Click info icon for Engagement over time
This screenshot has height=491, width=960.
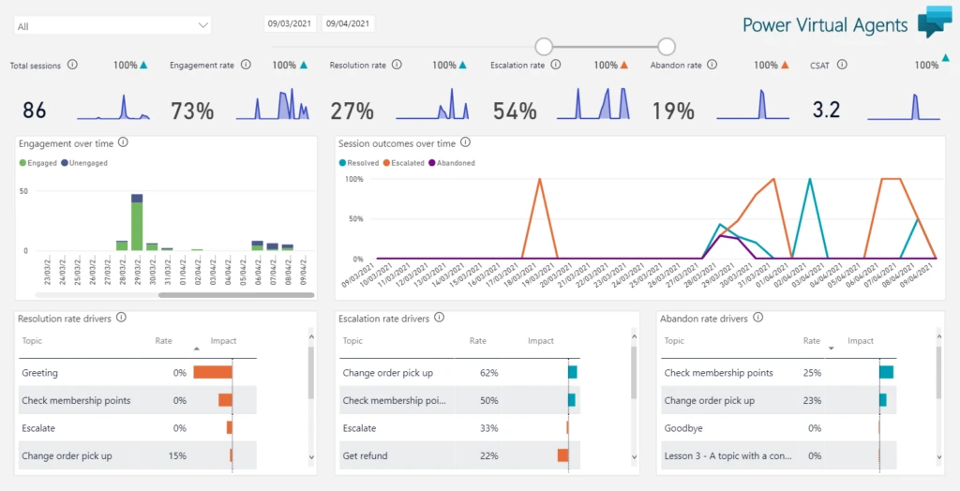pyautogui.click(x=123, y=142)
